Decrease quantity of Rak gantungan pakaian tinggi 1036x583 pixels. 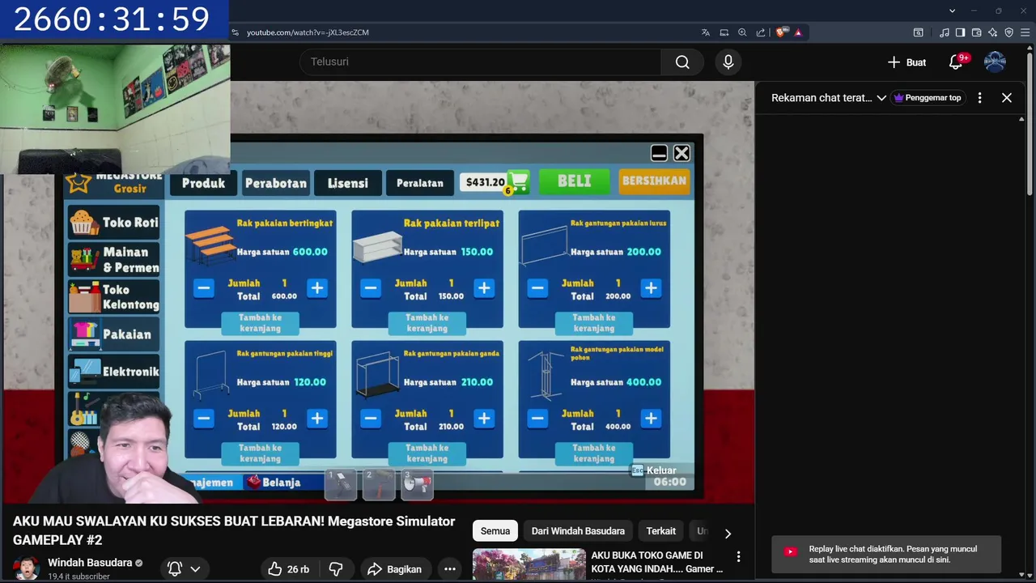coord(203,419)
